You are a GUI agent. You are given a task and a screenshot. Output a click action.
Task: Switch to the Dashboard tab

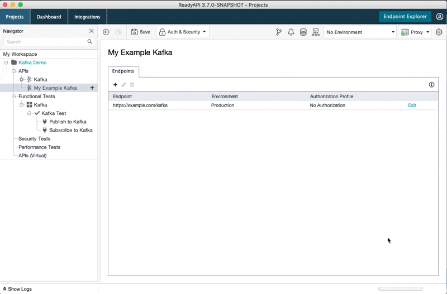pyautogui.click(x=49, y=17)
